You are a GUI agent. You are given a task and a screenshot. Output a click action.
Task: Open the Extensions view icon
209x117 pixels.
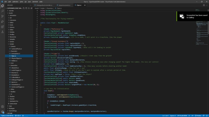(x=2, y=27)
